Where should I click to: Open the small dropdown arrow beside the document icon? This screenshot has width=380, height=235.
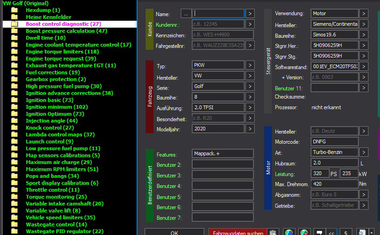(372, 232)
